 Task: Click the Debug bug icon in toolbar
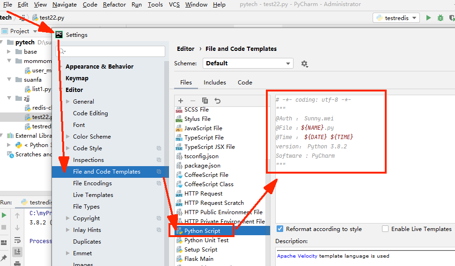tap(440, 18)
